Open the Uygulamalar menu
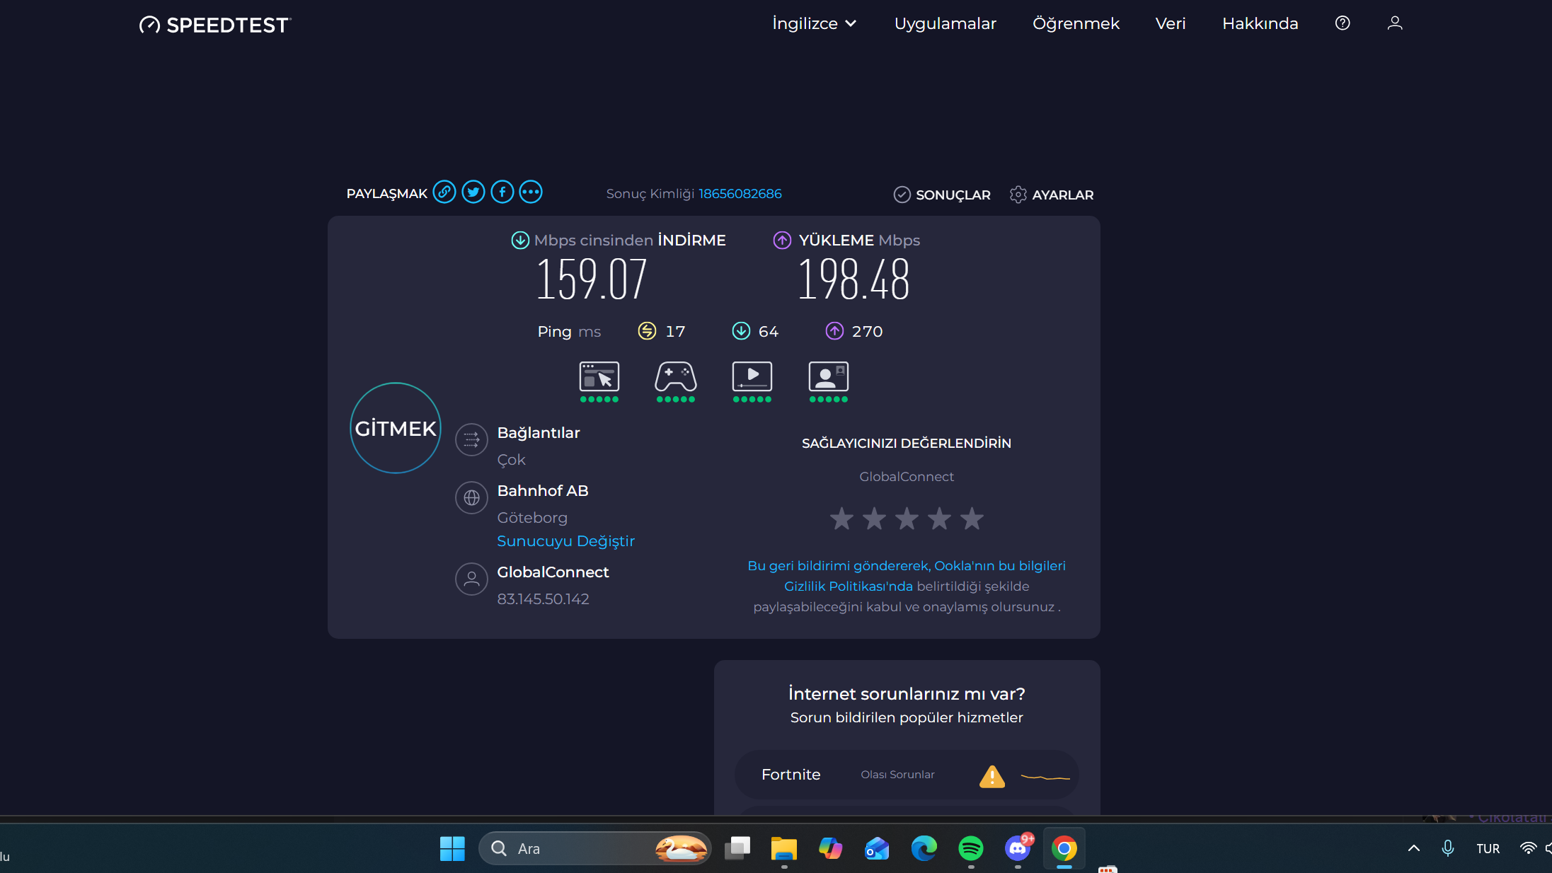 click(x=945, y=23)
